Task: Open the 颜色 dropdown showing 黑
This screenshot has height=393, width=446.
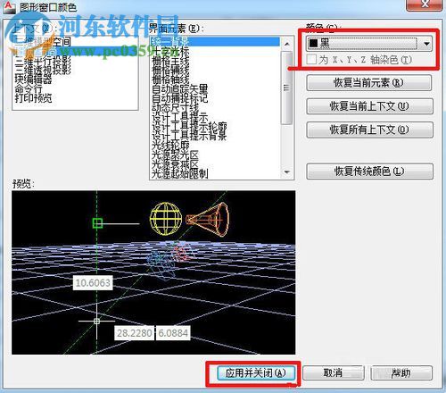Action: tap(369, 44)
